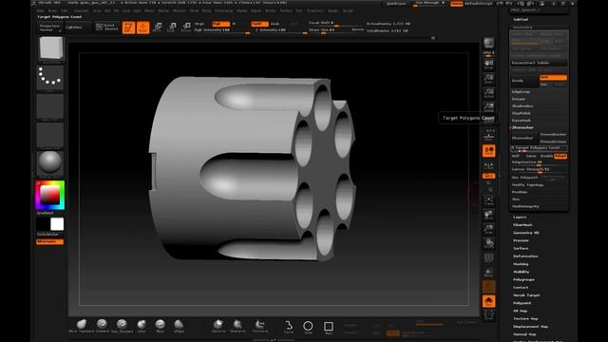Image resolution: width=608 pixels, height=342 pixels.
Task: Activate Draw mode button in top shelf
Action: pos(143,28)
